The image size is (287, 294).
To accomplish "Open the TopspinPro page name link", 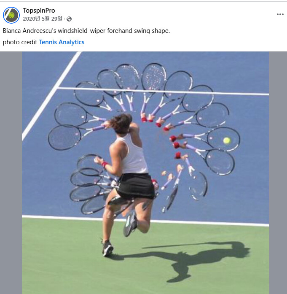I will tap(39, 11).
